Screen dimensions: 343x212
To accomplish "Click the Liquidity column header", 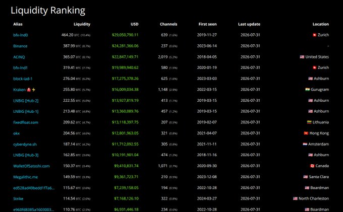I will 82,24.
